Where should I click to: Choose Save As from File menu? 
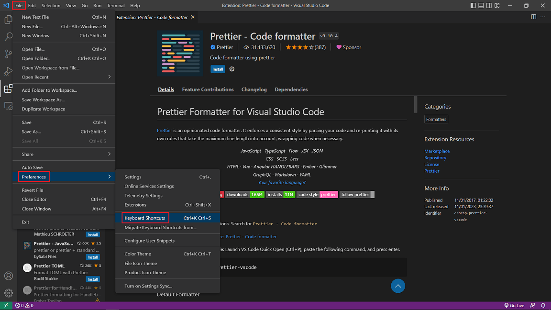[64, 132]
